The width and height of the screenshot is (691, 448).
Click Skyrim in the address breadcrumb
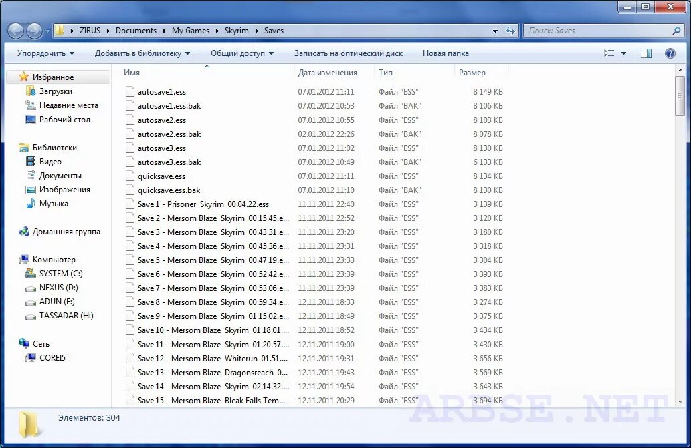tap(237, 31)
